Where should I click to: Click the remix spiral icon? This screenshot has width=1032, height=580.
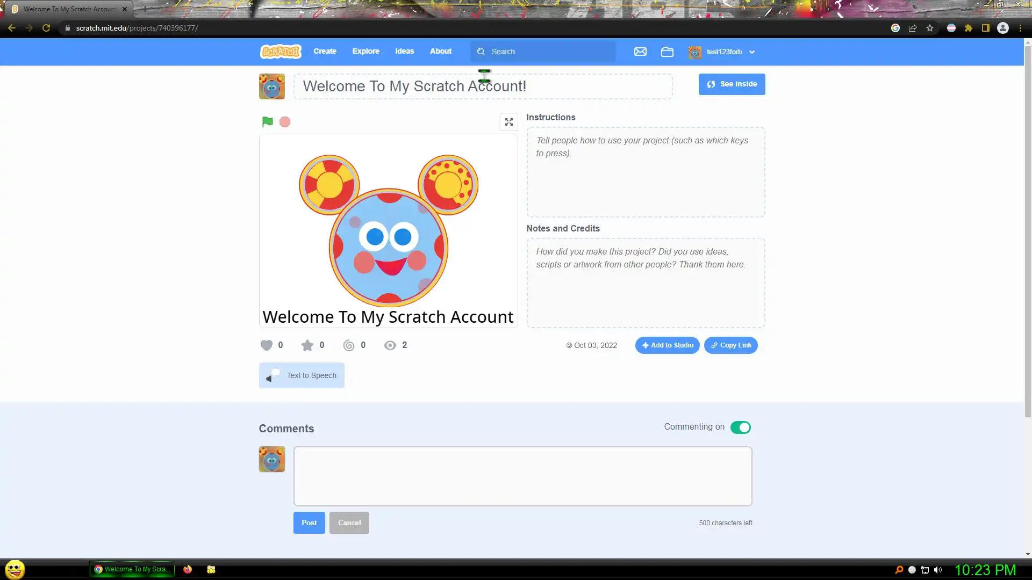pyautogui.click(x=349, y=345)
